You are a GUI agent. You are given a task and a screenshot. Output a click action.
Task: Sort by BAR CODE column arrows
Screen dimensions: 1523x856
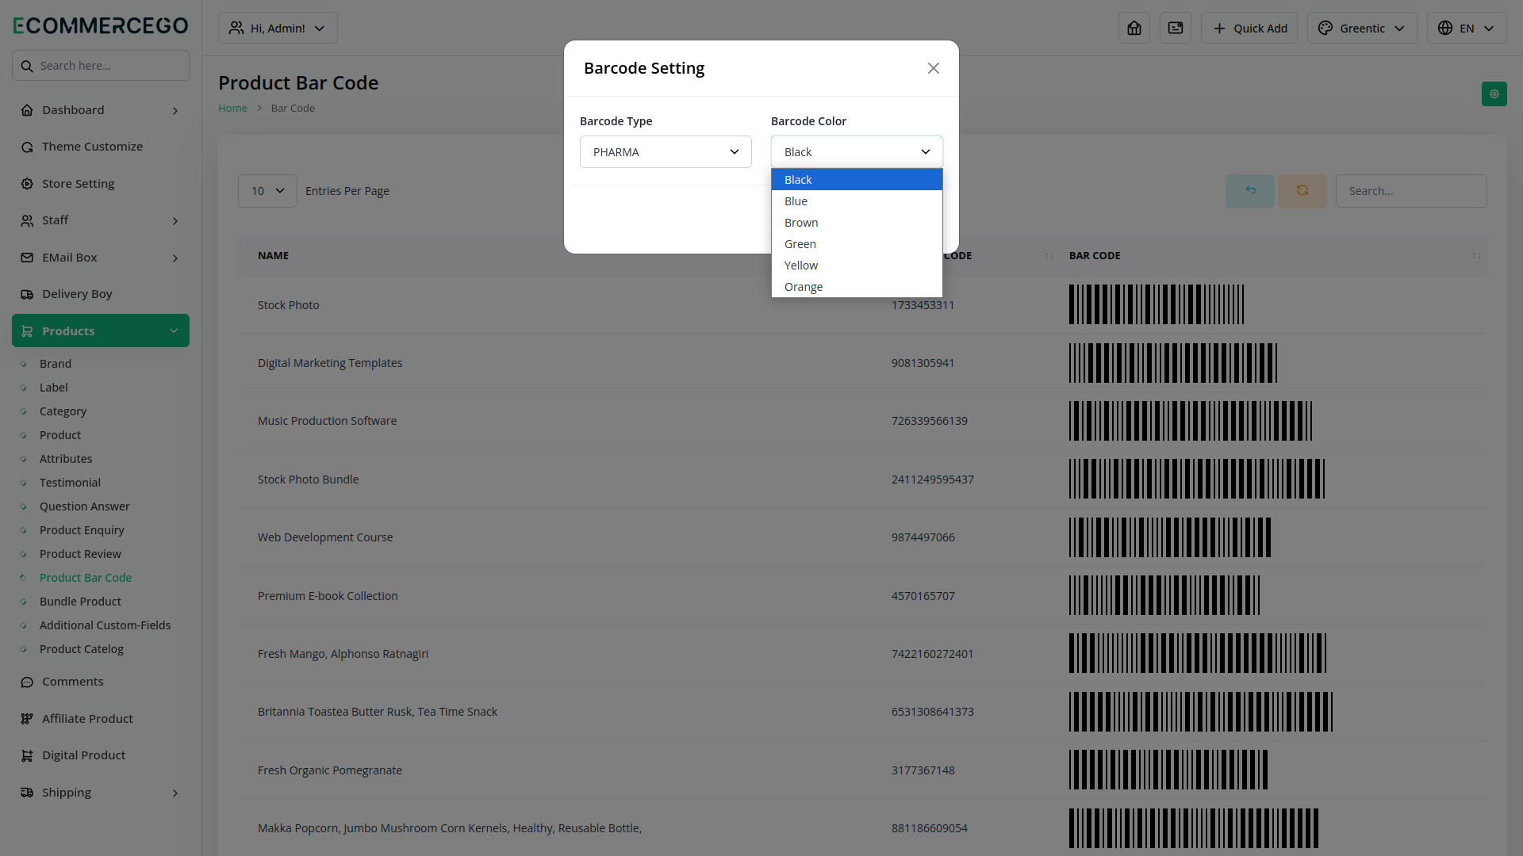coord(1476,256)
